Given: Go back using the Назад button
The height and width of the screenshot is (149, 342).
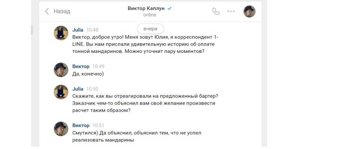Looking at the screenshot, I should tap(57, 11).
